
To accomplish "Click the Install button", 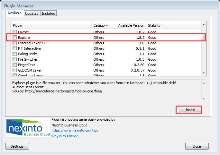I will [x=190, y=110].
